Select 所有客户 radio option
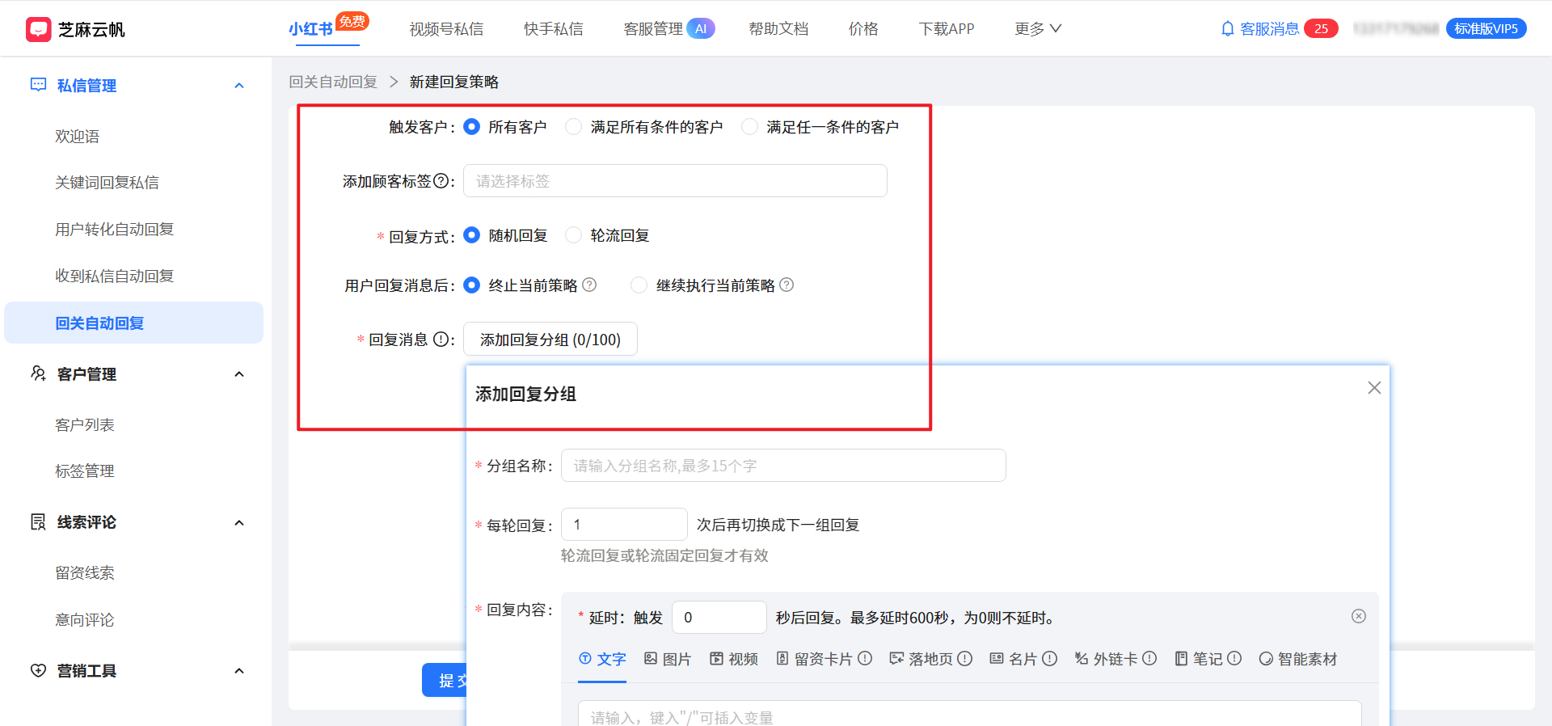 tap(472, 127)
